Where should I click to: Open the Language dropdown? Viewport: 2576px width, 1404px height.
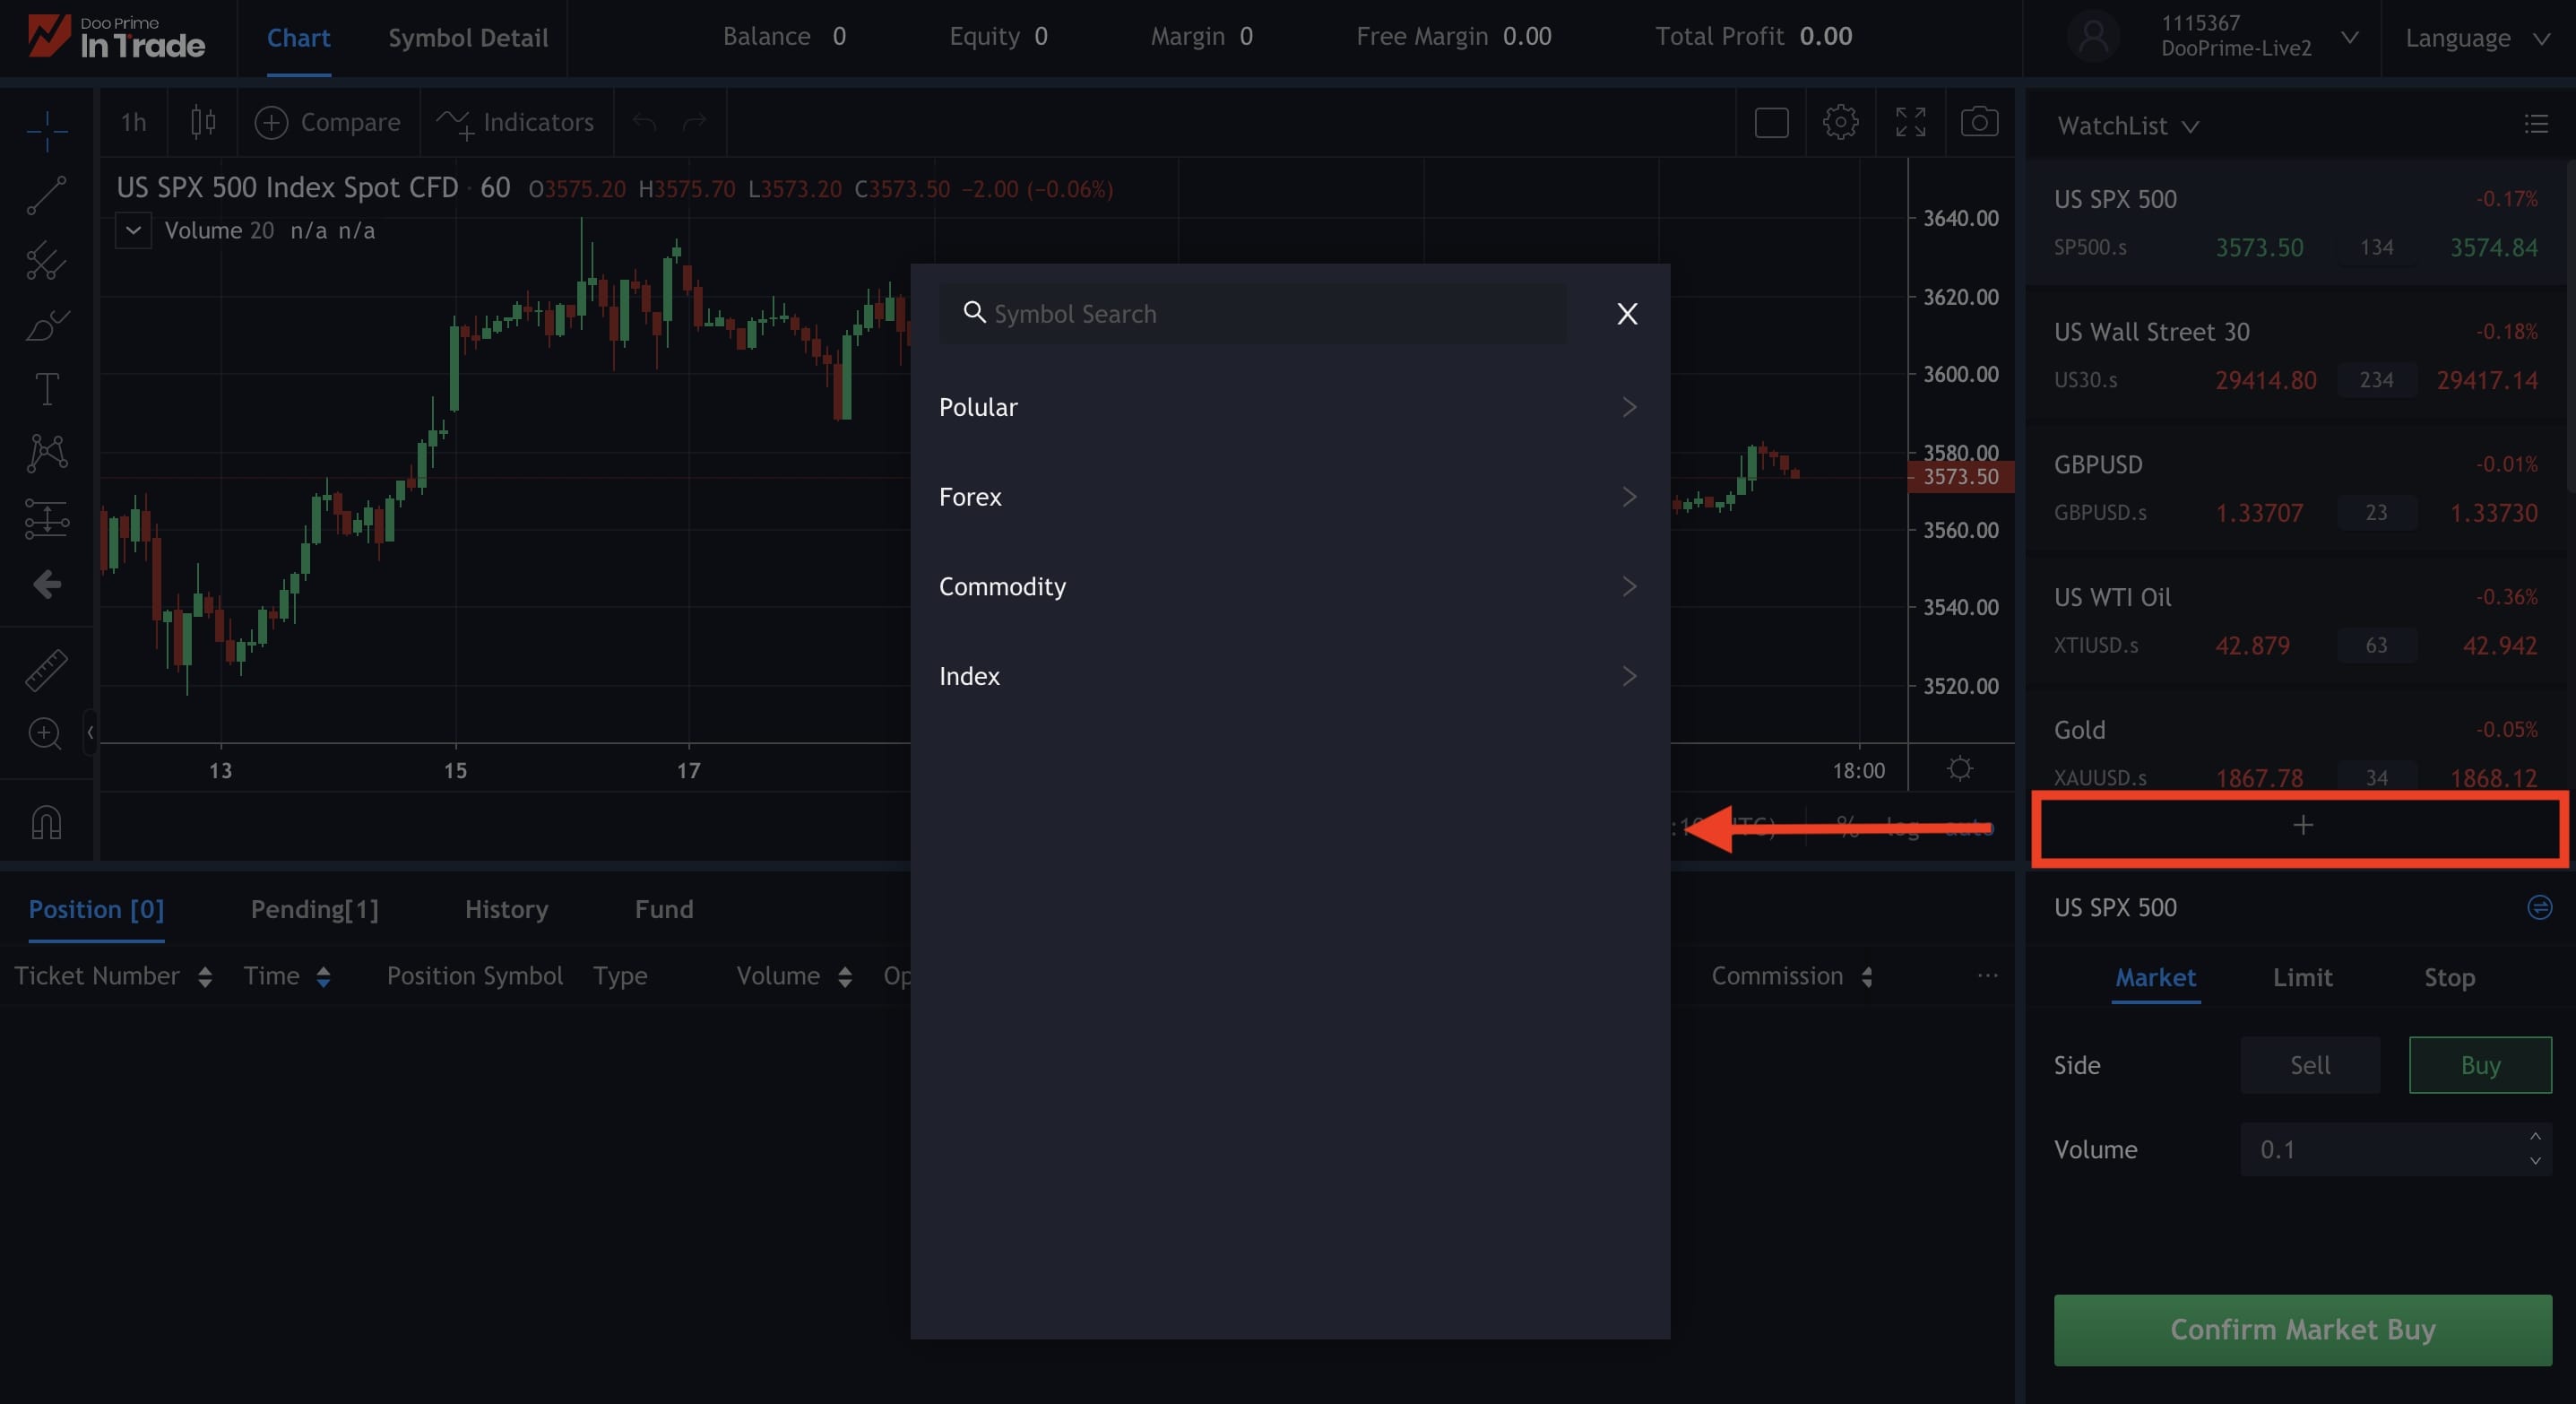[2477, 38]
